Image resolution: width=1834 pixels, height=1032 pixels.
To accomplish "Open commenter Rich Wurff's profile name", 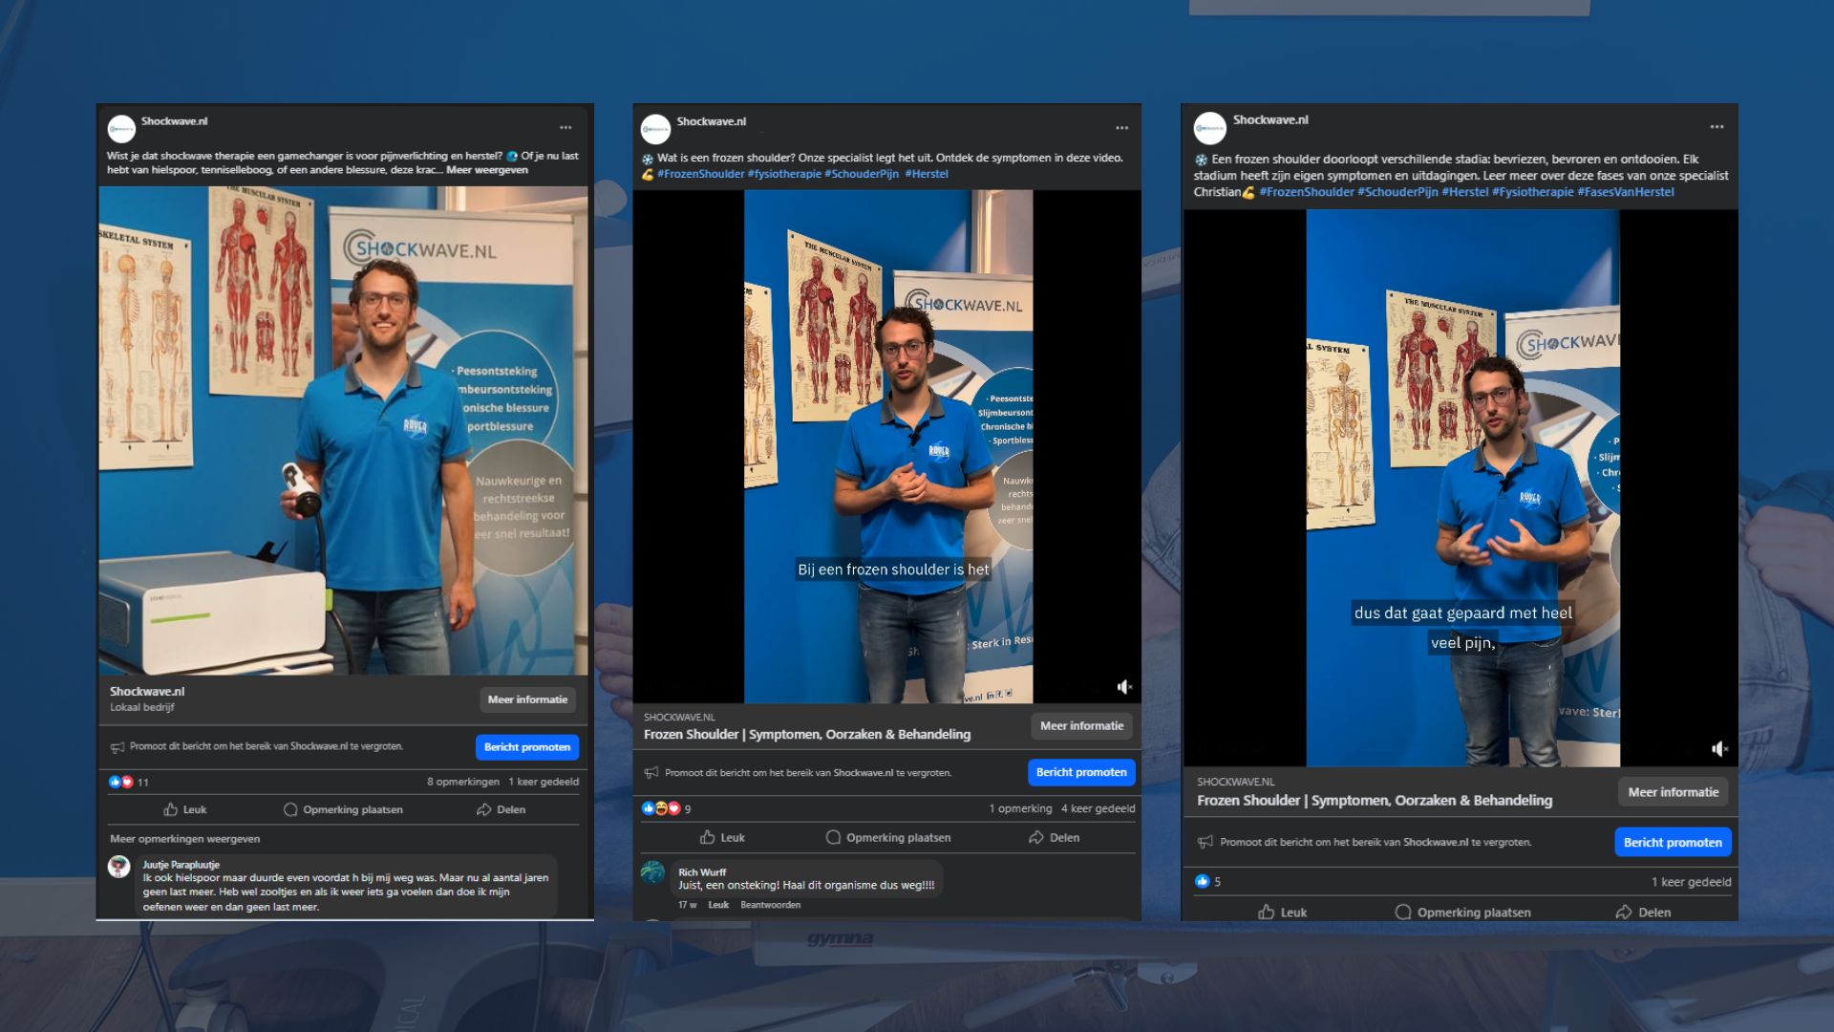I will (702, 872).
